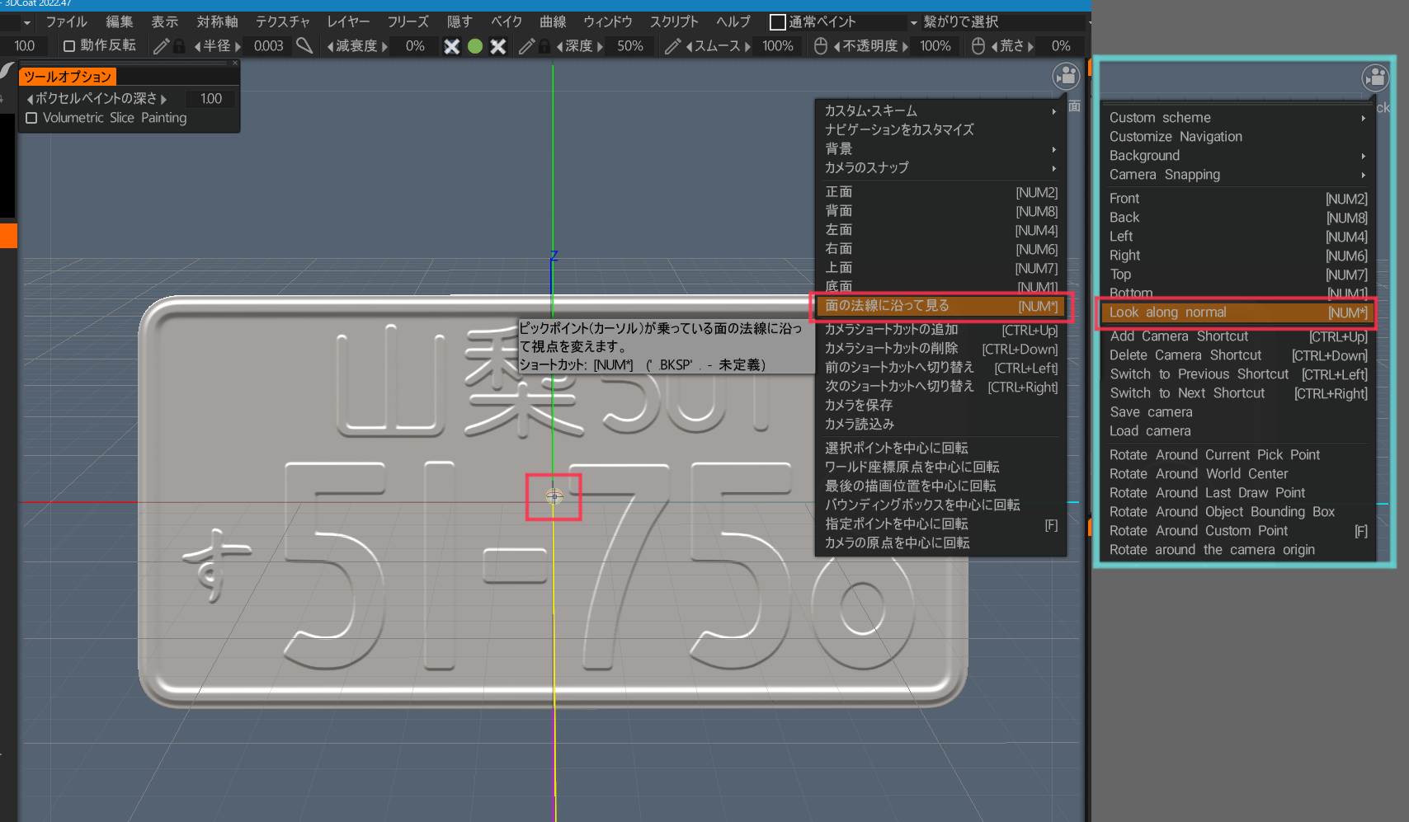Choose Customize Navigation in the English menu
The height and width of the screenshot is (822, 1409).
pos(1237,137)
